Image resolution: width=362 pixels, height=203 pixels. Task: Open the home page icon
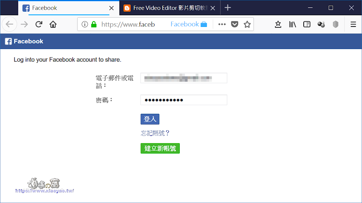click(x=53, y=24)
